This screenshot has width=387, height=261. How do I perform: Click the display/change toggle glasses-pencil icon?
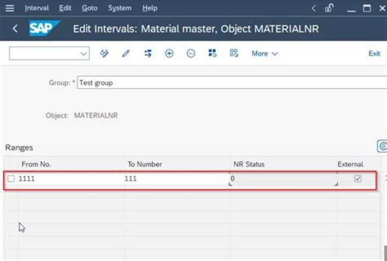pyautogui.click(x=105, y=54)
